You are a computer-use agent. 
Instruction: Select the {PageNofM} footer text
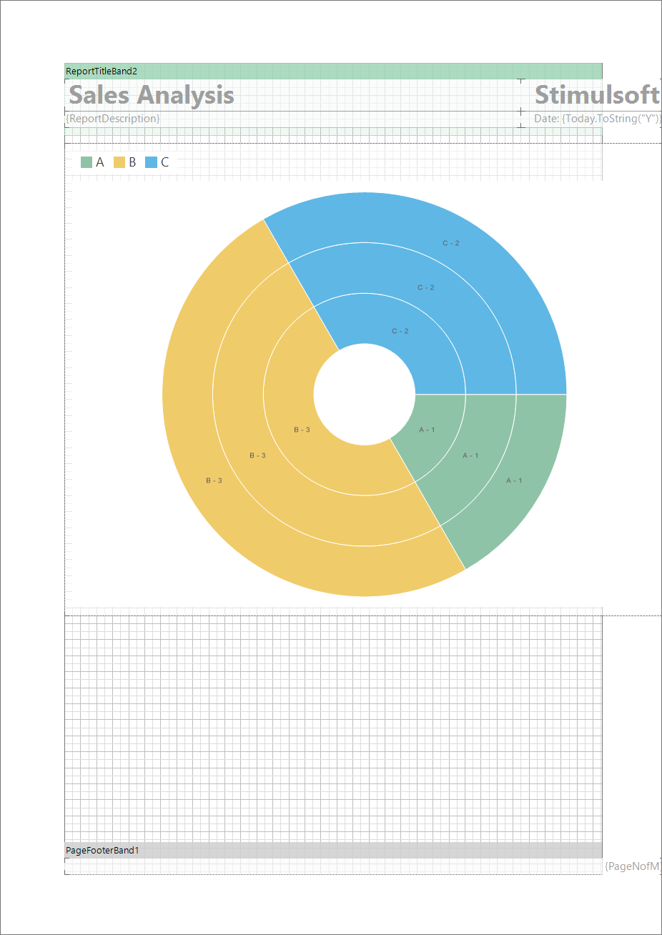[633, 866]
